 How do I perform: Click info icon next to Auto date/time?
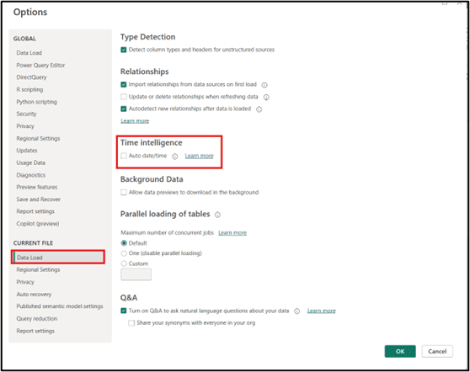(175, 157)
